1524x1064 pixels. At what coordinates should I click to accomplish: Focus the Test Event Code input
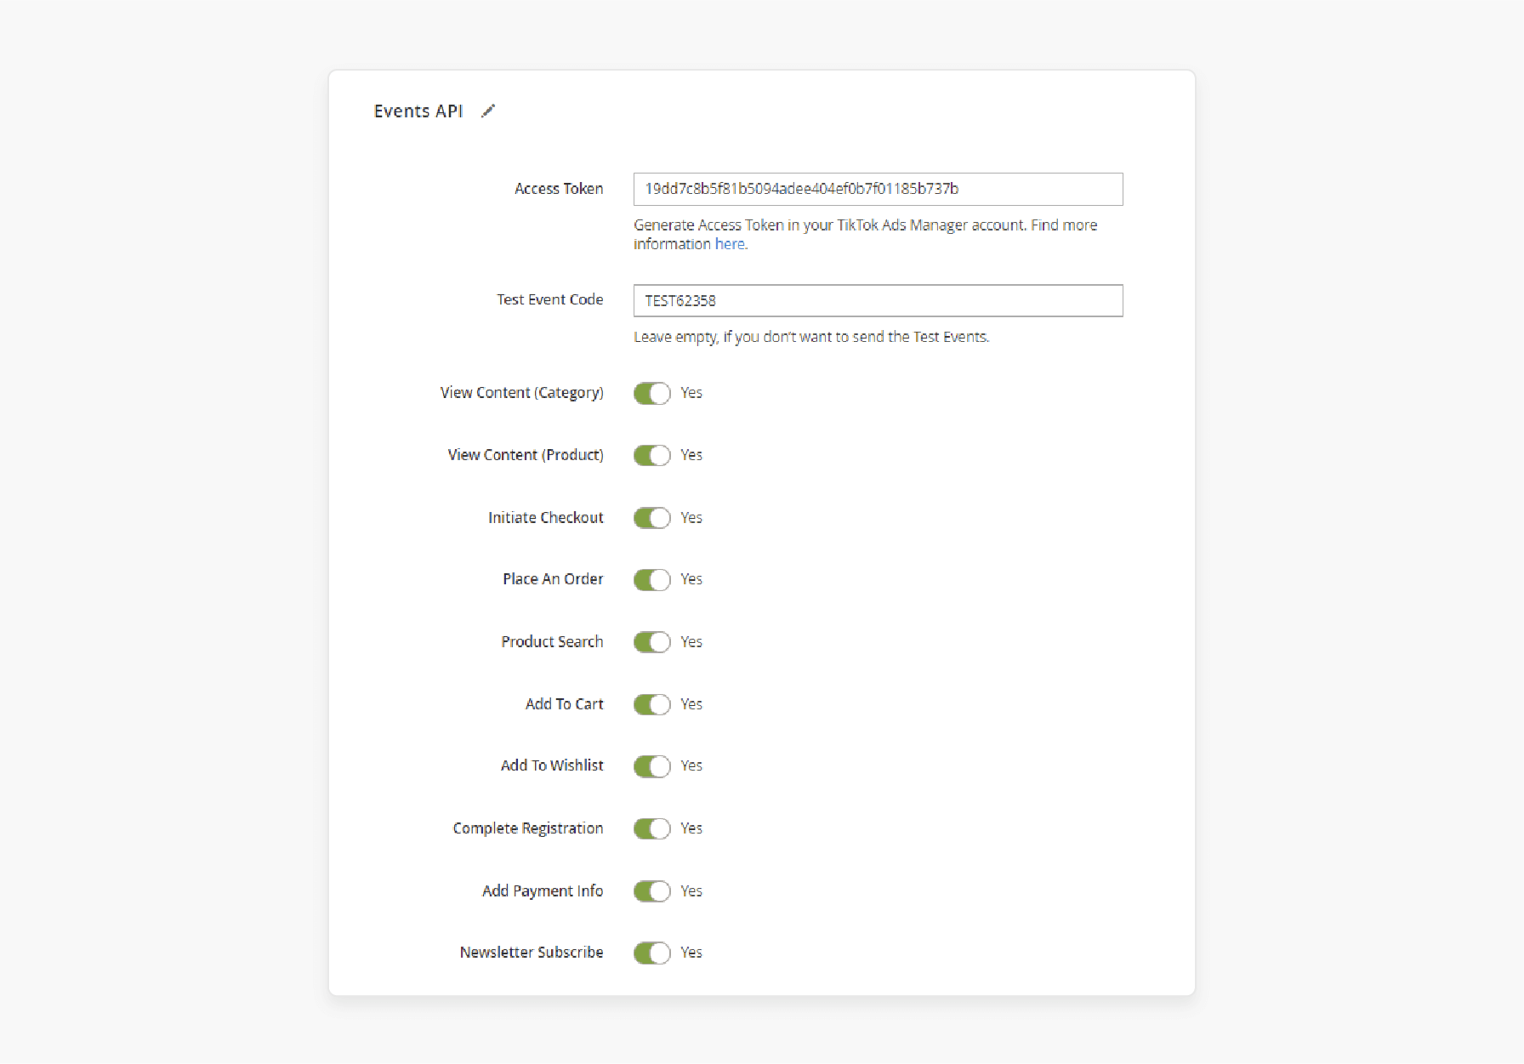878,300
